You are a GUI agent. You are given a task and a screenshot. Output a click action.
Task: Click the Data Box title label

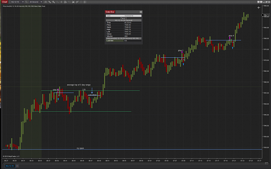[110, 12]
